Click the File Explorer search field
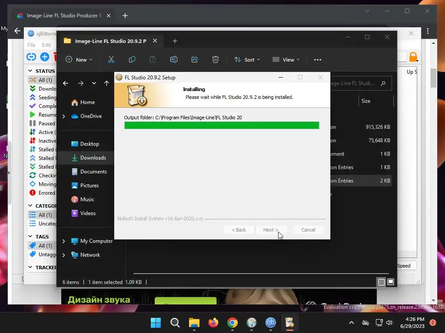 [361, 83]
